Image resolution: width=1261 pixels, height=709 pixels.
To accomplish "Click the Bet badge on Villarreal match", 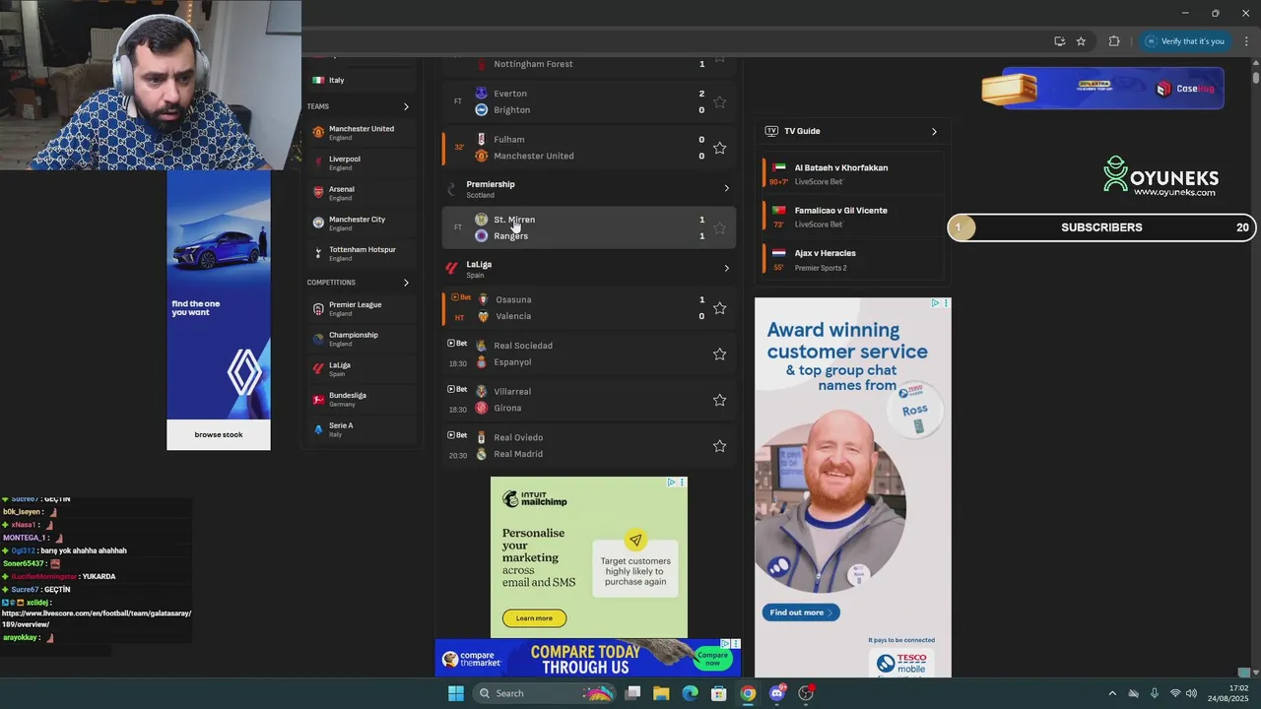I will tap(457, 389).
